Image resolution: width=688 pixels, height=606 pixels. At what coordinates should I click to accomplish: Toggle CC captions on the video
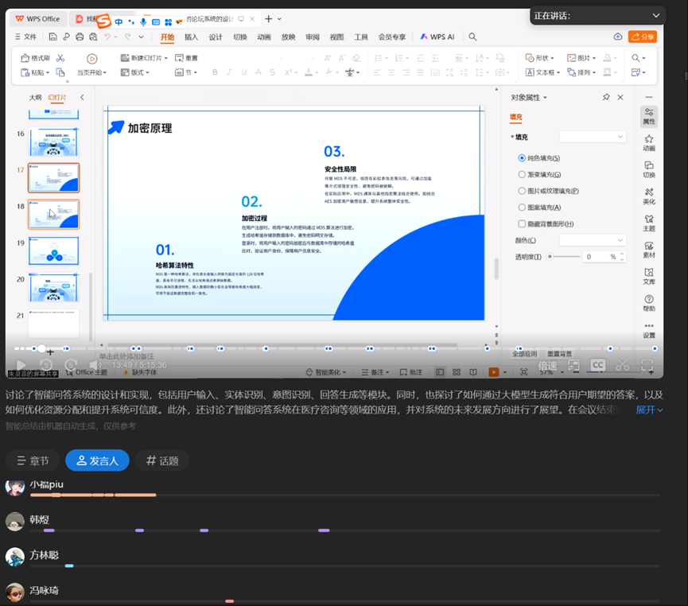tap(597, 365)
